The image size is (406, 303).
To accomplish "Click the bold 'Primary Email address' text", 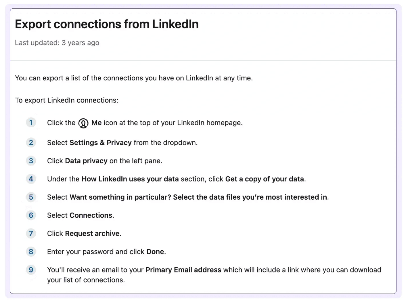I will tap(183, 270).
